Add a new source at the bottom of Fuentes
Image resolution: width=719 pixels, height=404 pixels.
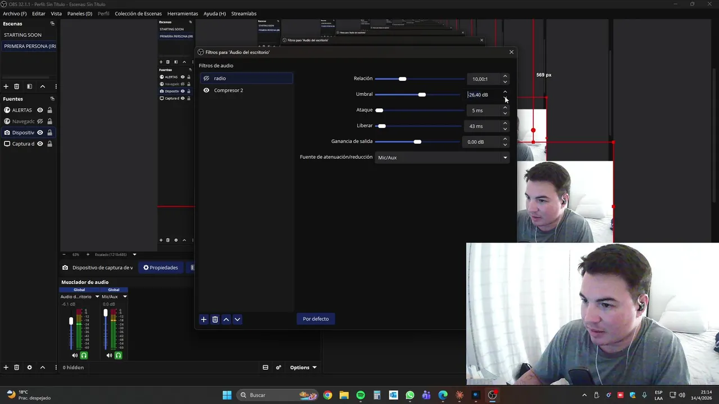(x=6, y=368)
